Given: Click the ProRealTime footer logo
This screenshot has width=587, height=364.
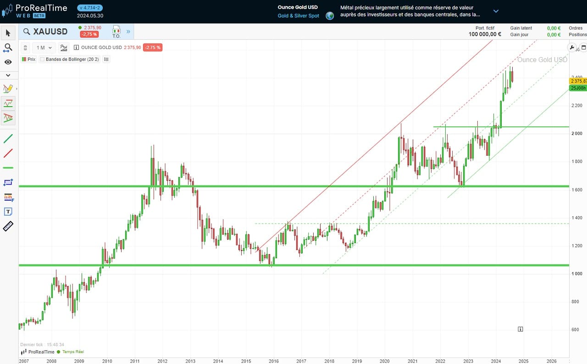Looking at the screenshot, I should coord(37,352).
